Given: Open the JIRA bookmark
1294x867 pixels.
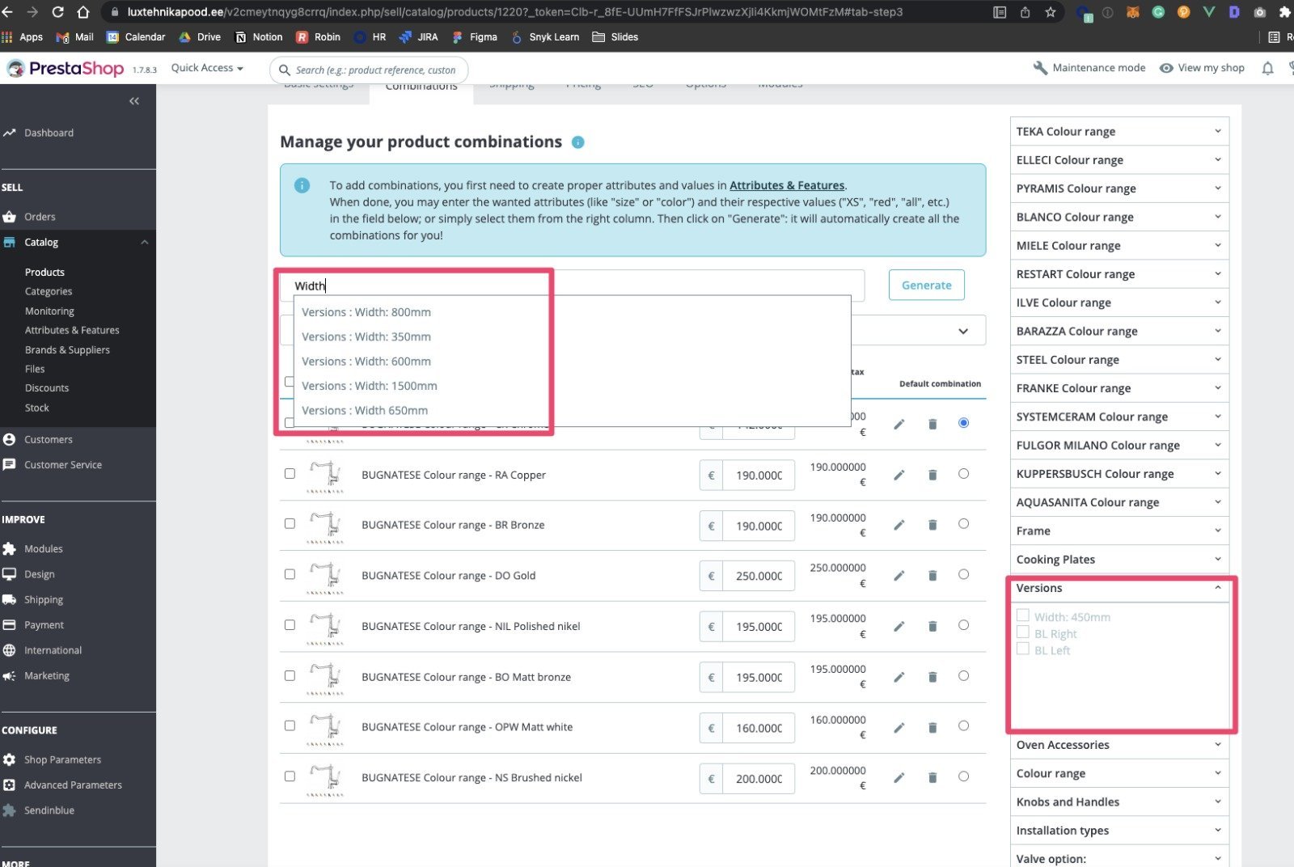Looking at the screenshot, I should click(419, 37).
